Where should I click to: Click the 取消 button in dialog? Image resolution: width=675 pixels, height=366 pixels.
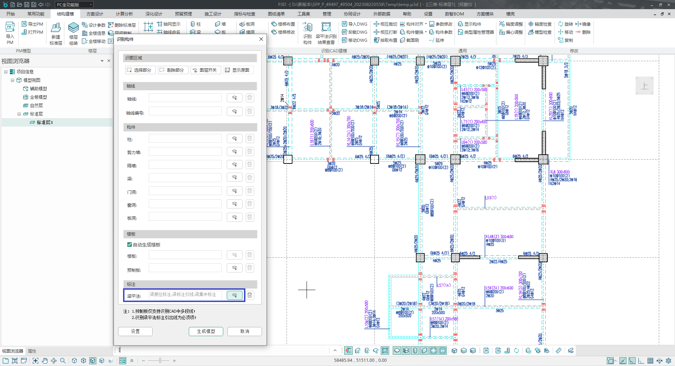(x=244, y=331)
